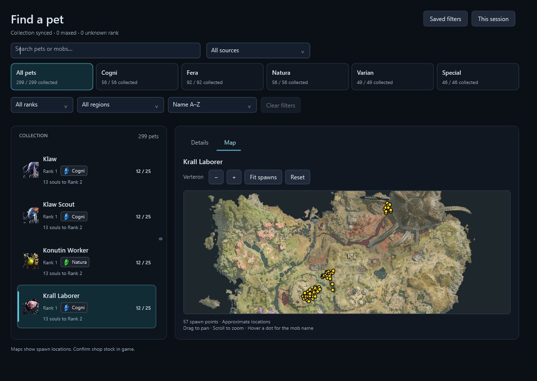Image resolution: width=537 pixels, height=381 pixels.
Task: Click the Natura badge on Konutin Worker
Action: pyautogui.click(x=75, y=262)
